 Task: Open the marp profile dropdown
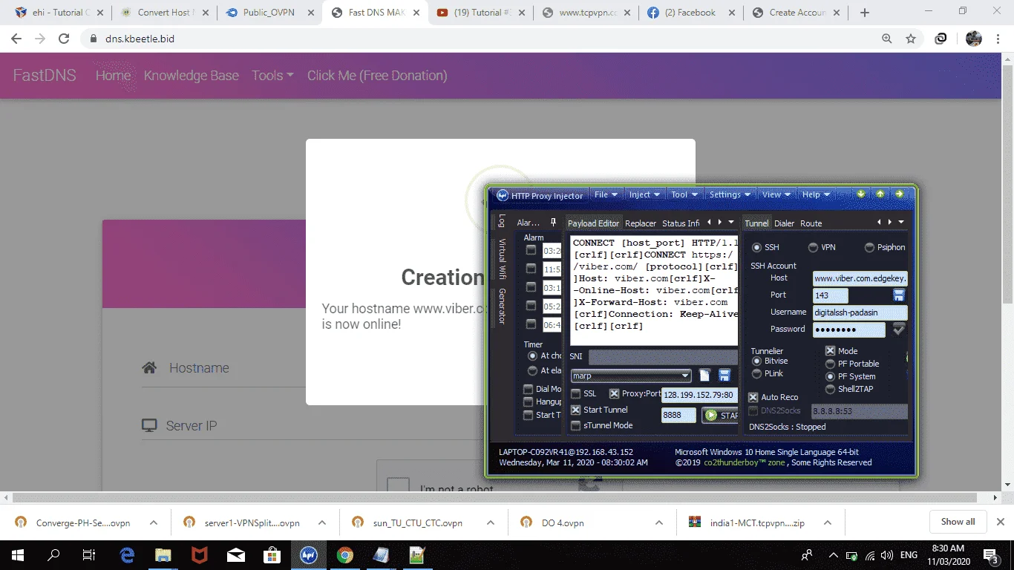[x=630, y=376]
